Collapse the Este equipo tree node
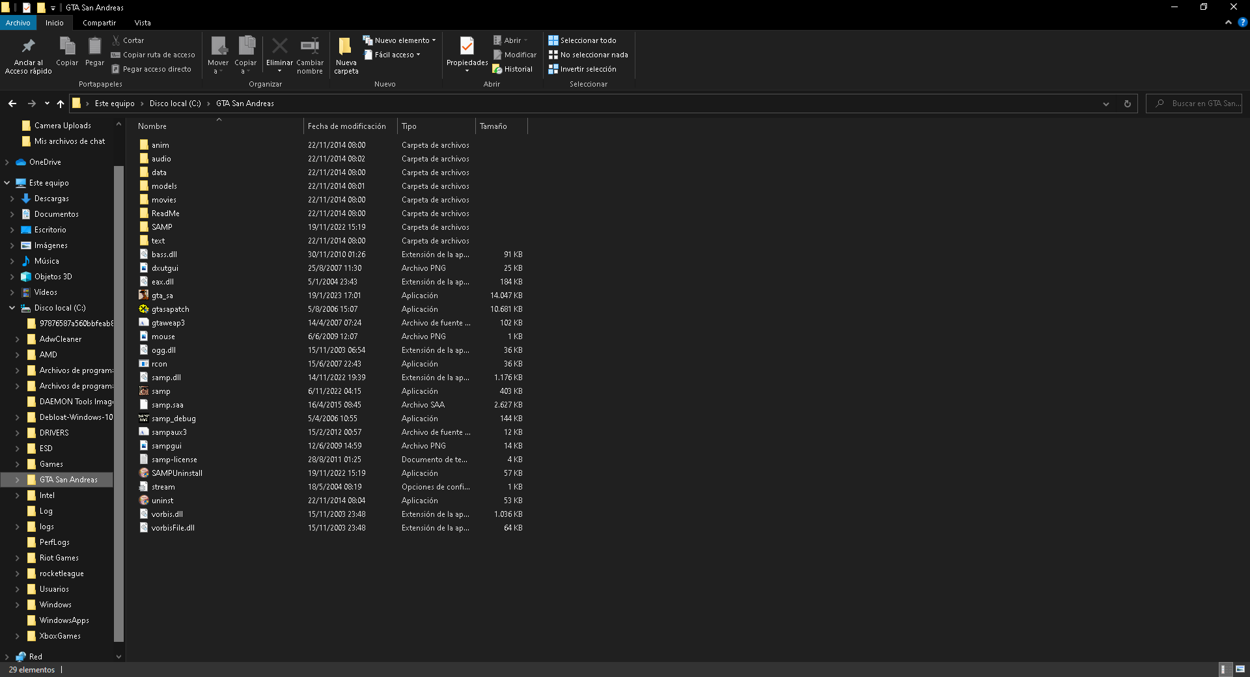This screenshot has width=1250, height=677. point(7,183)
